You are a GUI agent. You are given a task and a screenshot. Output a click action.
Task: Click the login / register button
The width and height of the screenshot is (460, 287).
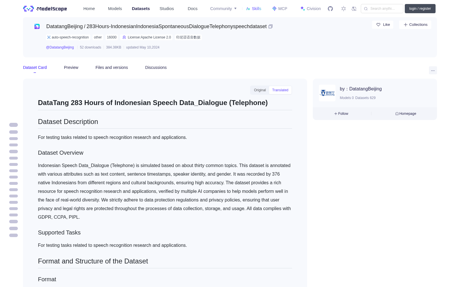click(x=420, y=9)
